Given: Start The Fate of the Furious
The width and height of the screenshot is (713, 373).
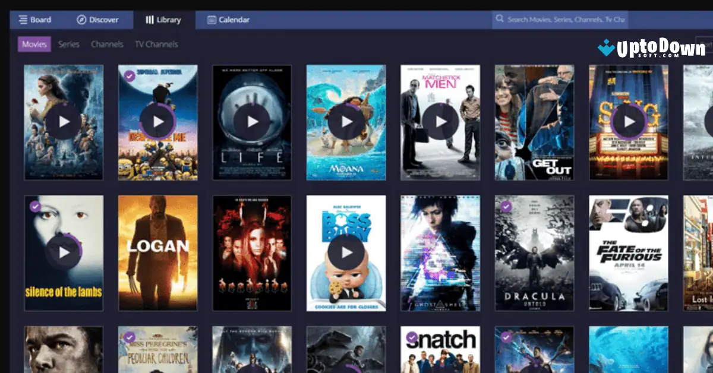Looking at the screenshot, I should (627, 253).
